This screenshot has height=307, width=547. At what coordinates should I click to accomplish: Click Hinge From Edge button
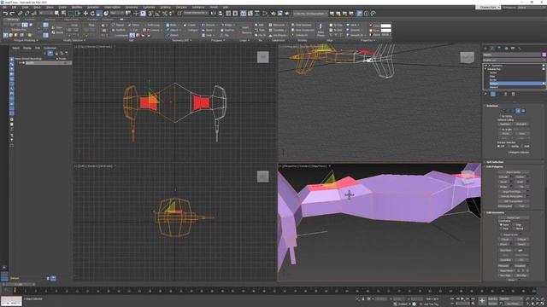point(512,191)
